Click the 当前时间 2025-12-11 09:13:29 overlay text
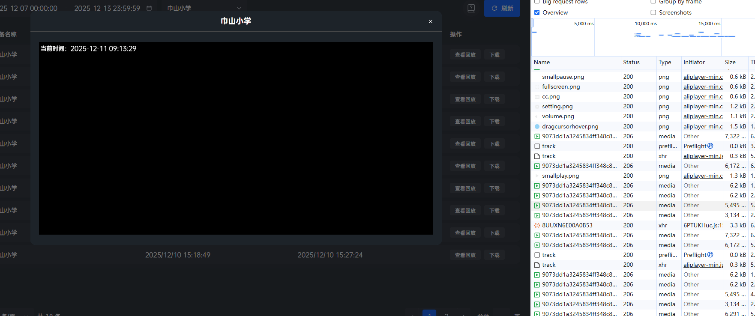 tap(88, 49)
